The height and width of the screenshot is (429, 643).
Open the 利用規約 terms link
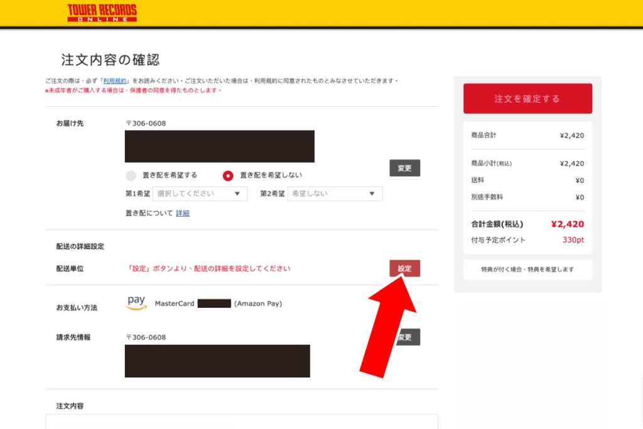tap(115, 81)
